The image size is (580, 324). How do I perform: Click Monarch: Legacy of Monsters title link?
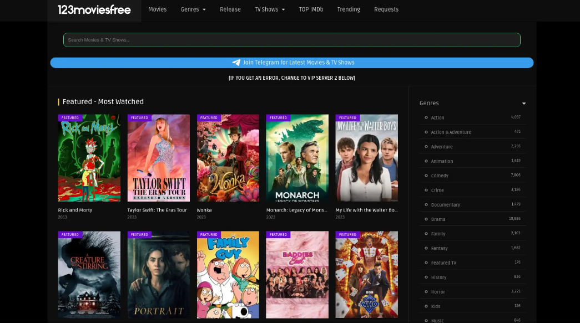tap(296, 210)
